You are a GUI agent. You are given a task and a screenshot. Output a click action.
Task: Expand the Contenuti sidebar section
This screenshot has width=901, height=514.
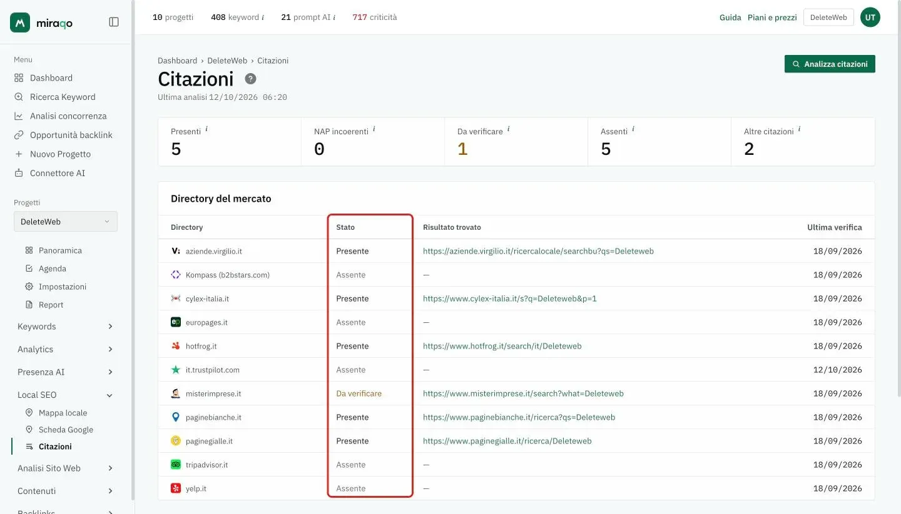click(65, 491)
